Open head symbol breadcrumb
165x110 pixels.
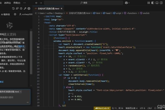pos(107,13)
